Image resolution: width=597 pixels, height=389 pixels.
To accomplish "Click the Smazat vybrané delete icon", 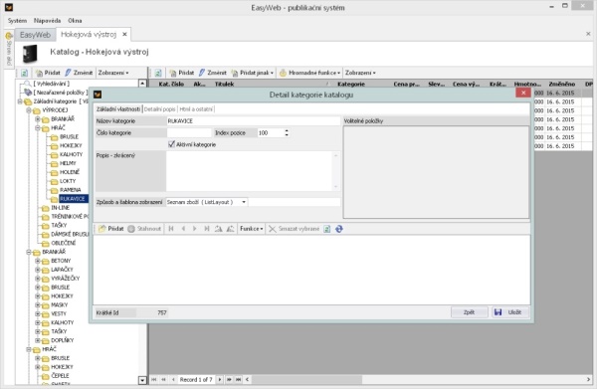I will (x=273, y=229).
